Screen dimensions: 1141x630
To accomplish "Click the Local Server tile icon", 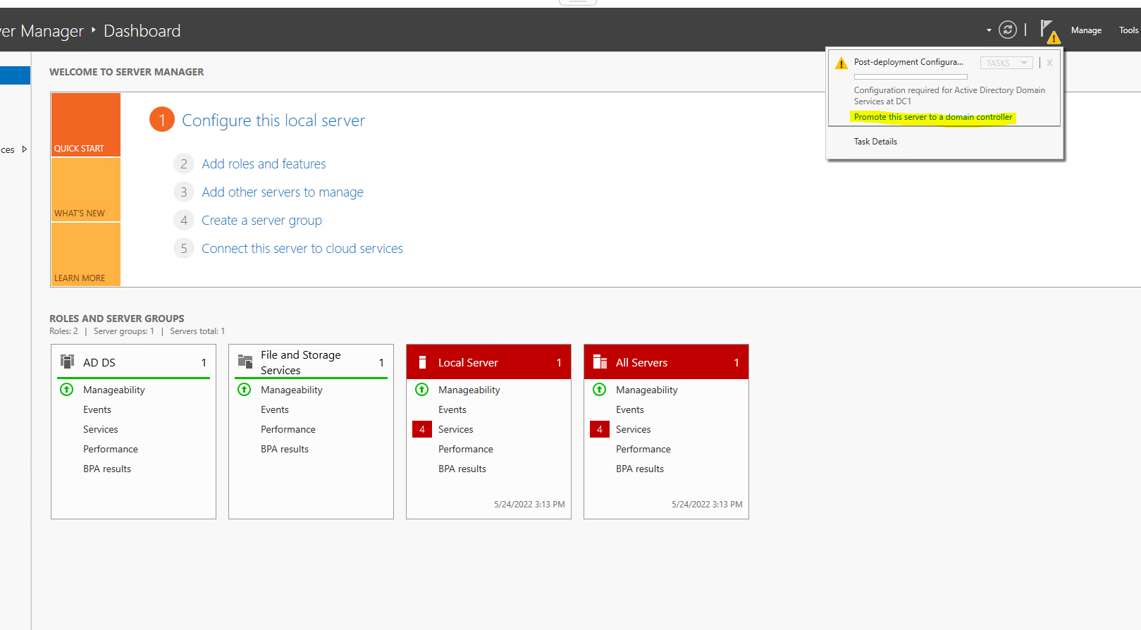I will (x=422, y=362).
